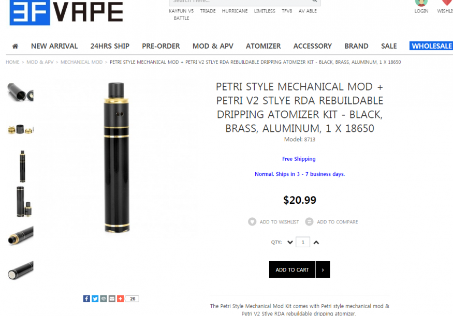Decrease quantity with the down chevron

(290, 243)
